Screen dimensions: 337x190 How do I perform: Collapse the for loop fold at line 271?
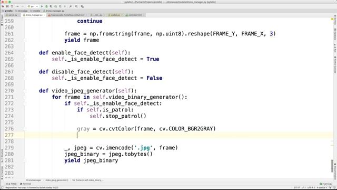25,97
